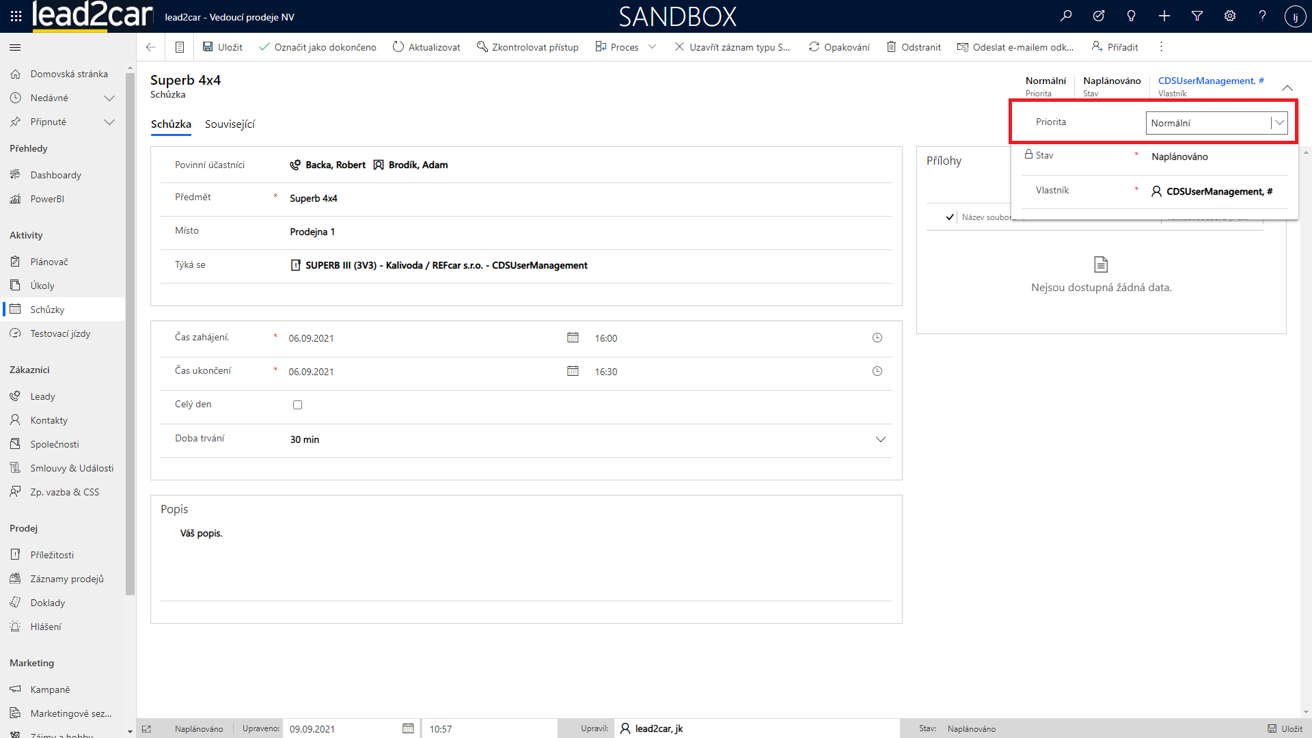Open calendar picker for Čas zahájení
The width and height of the screenshot is (1312, 738).
573,338
